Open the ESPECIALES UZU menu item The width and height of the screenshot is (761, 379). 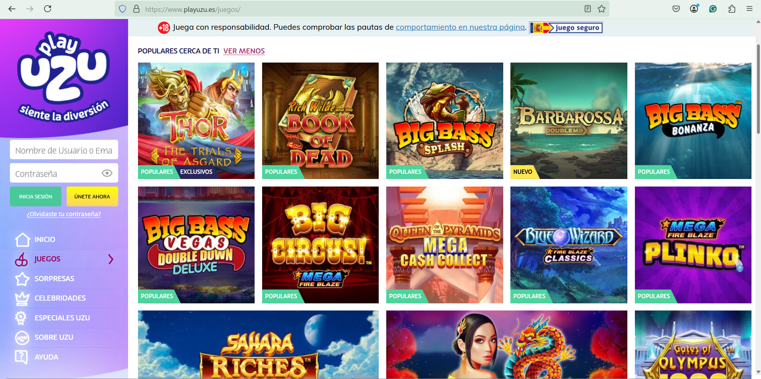point(62,318)
